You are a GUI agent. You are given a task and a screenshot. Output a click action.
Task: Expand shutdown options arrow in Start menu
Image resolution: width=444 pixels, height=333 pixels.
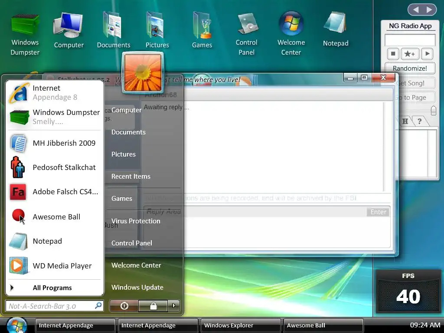click(173, 306)
